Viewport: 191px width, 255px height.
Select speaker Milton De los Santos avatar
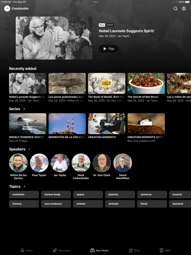pos(18,163)
